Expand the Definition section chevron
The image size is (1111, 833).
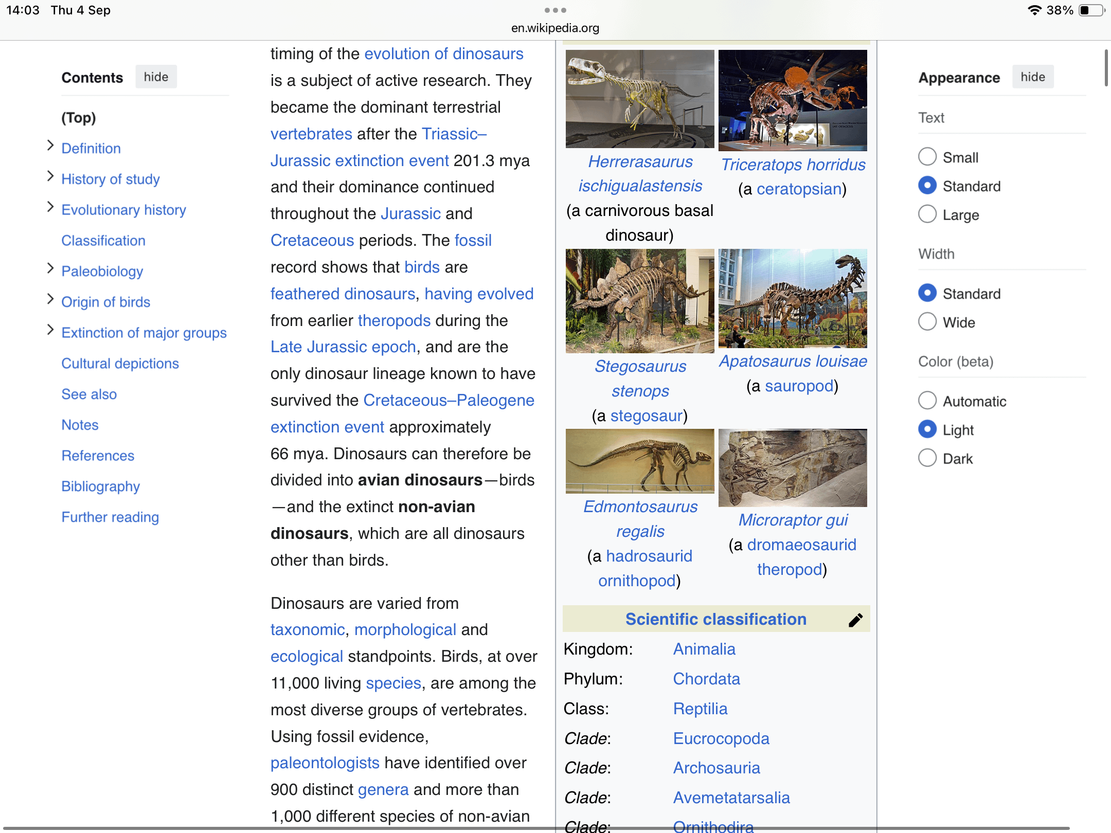(x=50, y=146)
